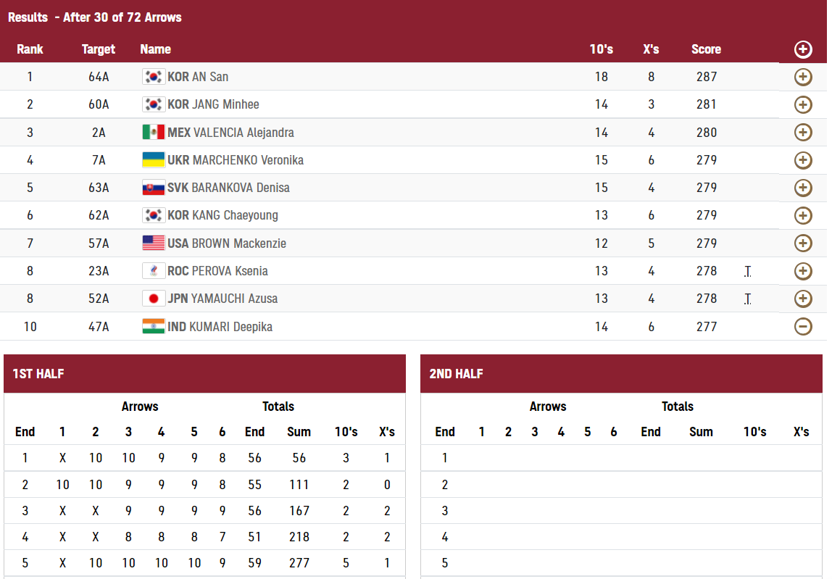The width and height of the screenshot is (832, 579).
Task: Expand UKR MARCHENKO Veronika row plus icon
Action: (x=803, y=159)
